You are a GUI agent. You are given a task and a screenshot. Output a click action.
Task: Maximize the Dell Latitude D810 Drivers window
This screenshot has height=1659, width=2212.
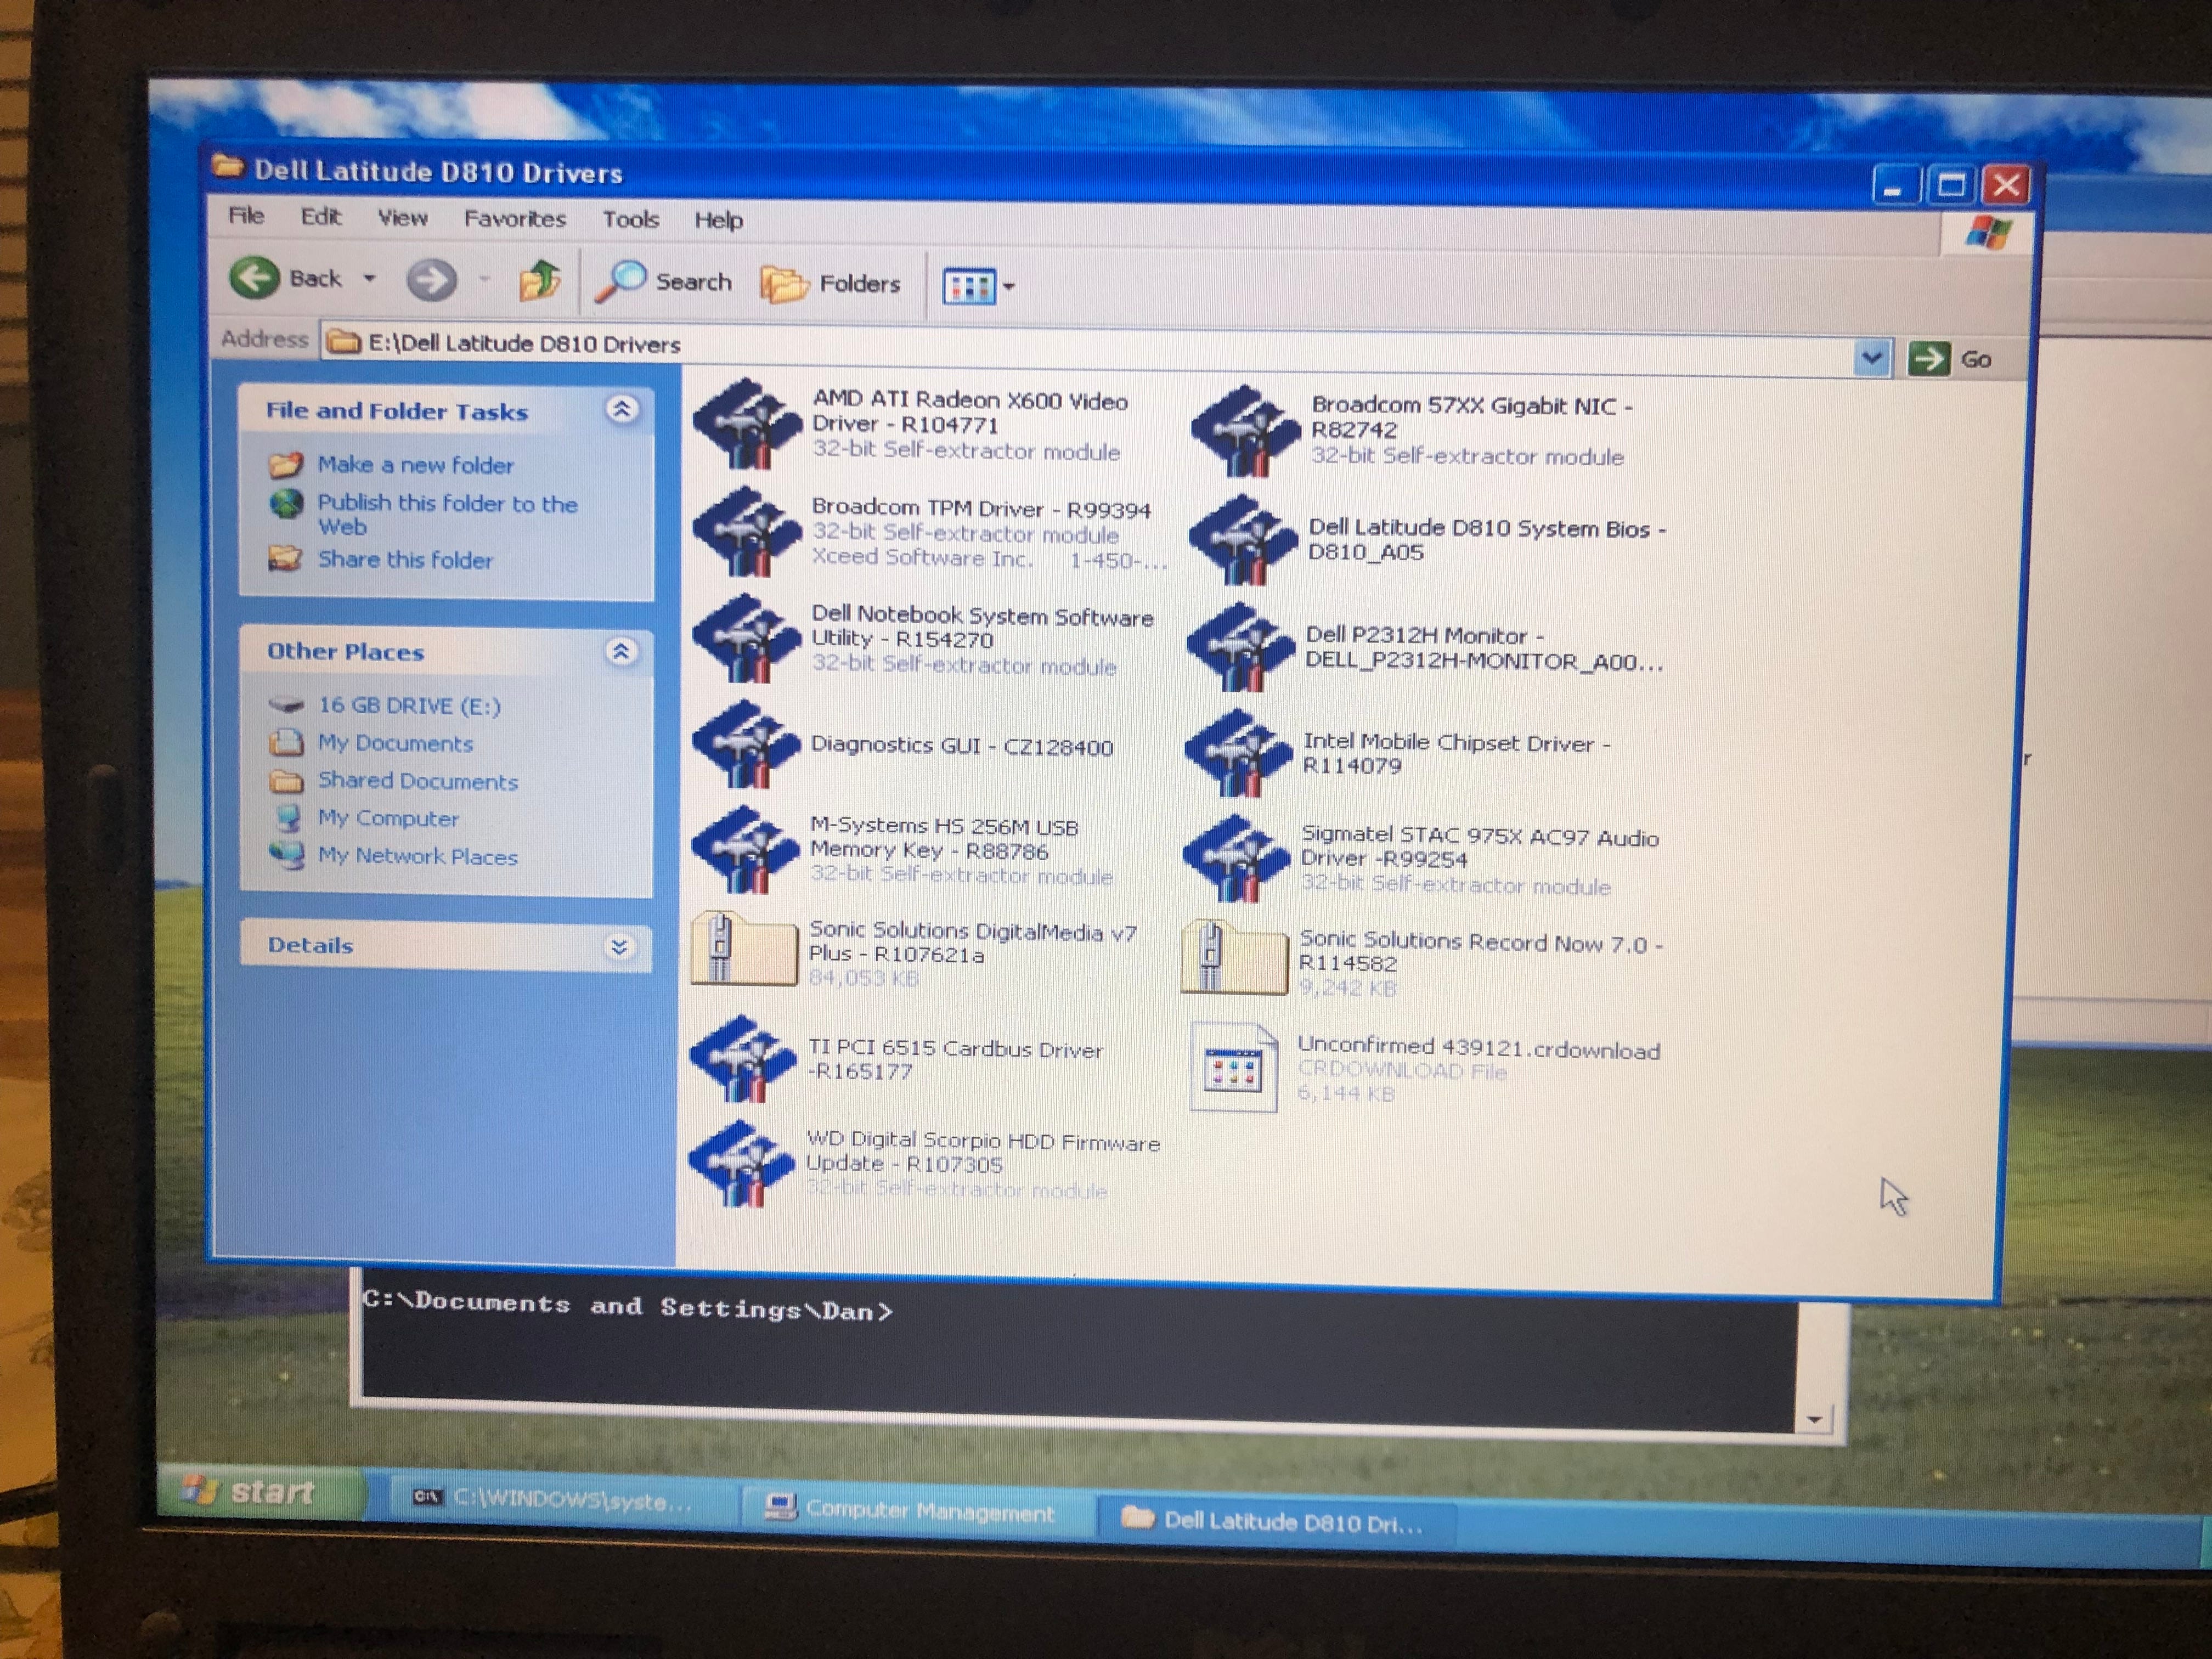1950,185
